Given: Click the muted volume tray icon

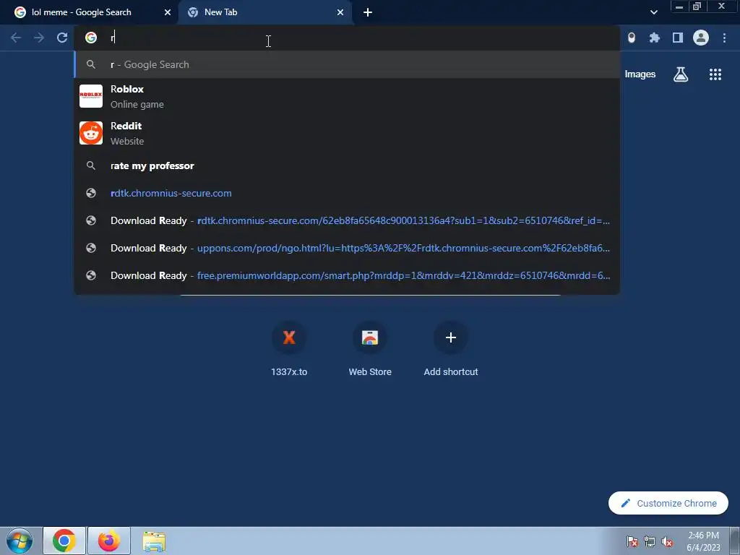Looking at the screenshot, I should click(x=667, y=541).
